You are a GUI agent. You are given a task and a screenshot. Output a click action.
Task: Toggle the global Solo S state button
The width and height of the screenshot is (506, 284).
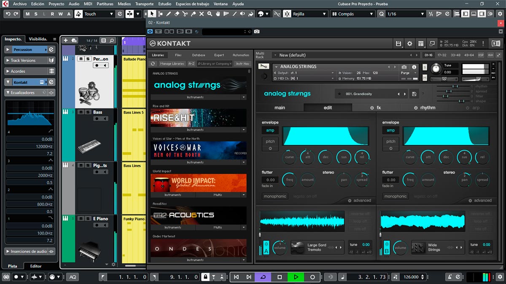pos(36,14)
